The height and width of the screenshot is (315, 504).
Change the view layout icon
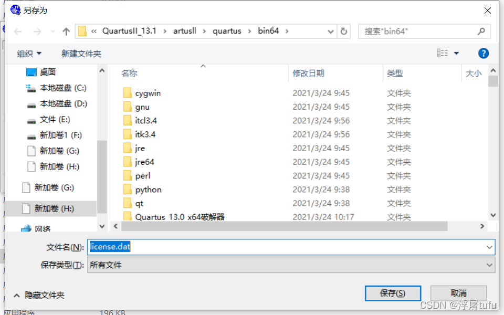[442, 53]
